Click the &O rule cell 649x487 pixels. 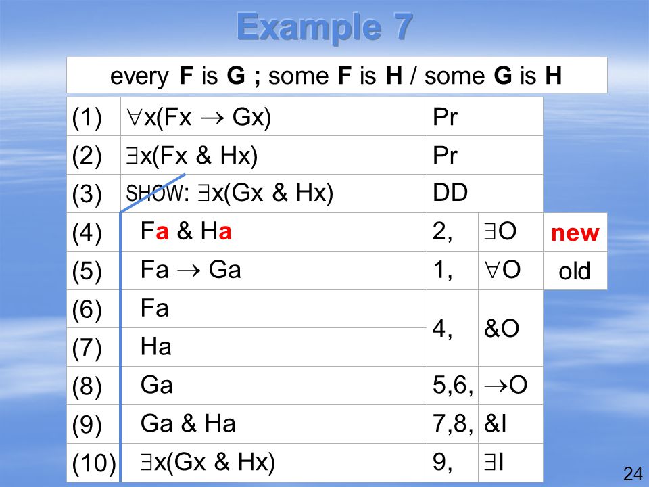(x=510, y=328)
